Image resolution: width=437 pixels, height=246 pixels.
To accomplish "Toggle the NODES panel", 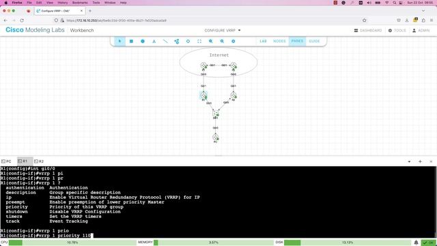I will pyautogui.click(x=279, y=41).
